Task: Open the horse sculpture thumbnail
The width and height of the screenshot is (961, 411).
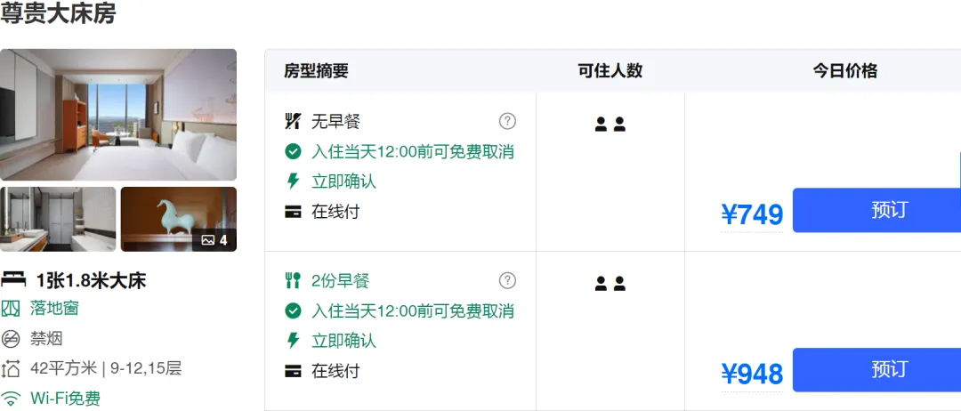Action: 178,219
